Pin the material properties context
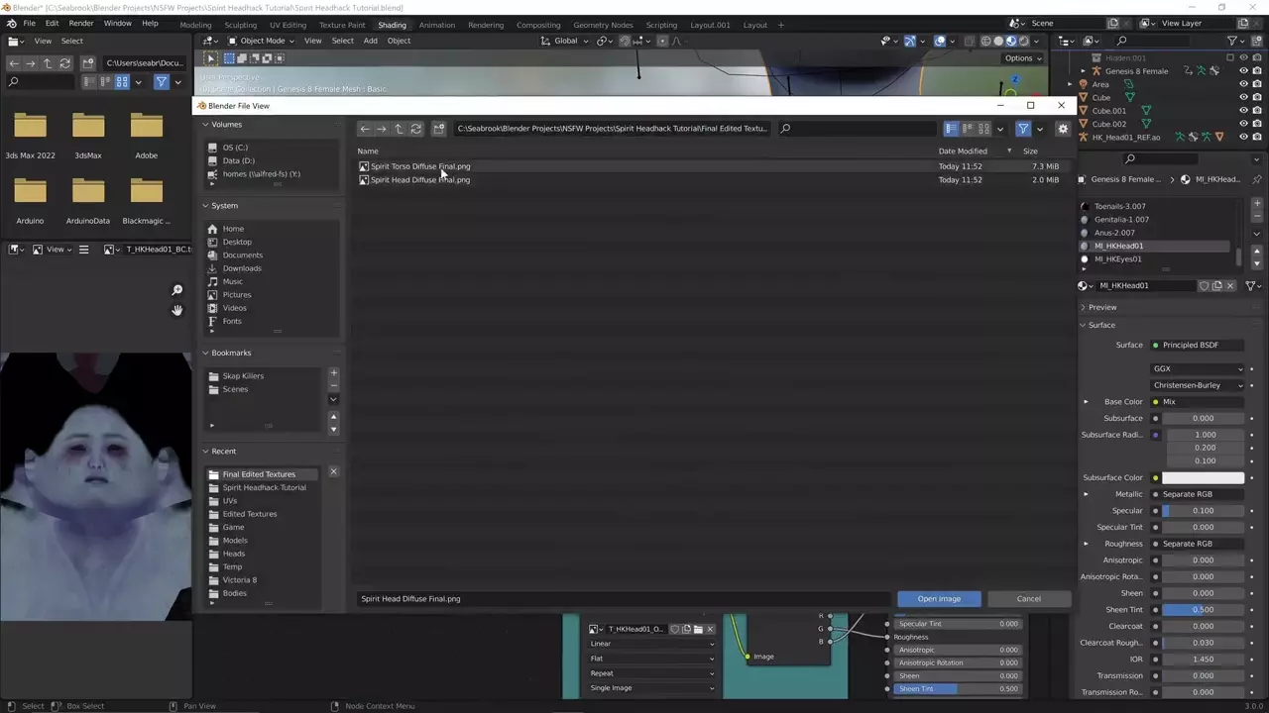Image resolution: width=1269 pixels, height=713 pixels. [x=1256, y=179]
